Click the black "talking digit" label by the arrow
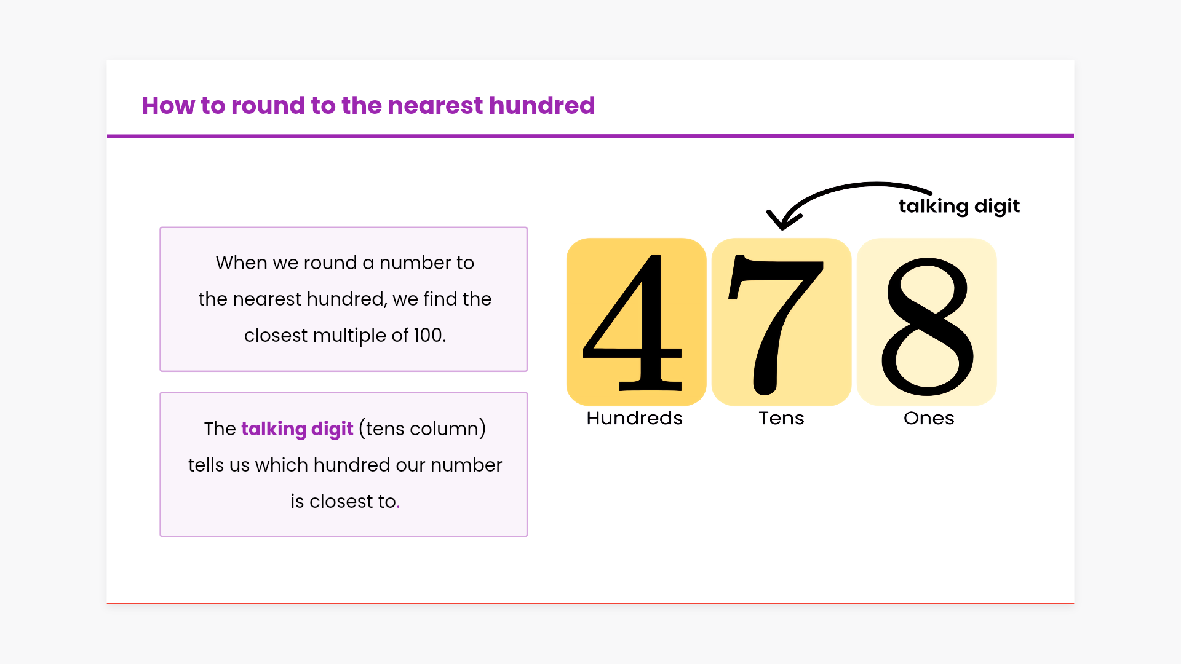The image size is (1181, 664). [x=959, y=206]
